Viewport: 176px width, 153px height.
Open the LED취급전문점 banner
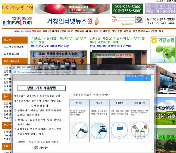tap(17, 9)
